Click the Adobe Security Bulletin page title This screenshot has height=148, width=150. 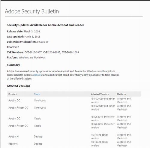click(32, 11)
